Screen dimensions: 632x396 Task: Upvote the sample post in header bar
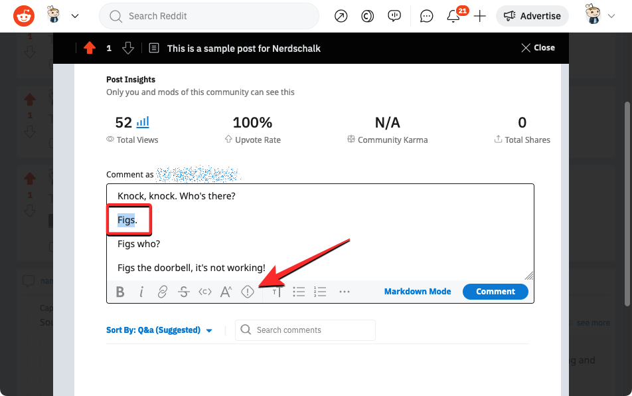point(90,48)
